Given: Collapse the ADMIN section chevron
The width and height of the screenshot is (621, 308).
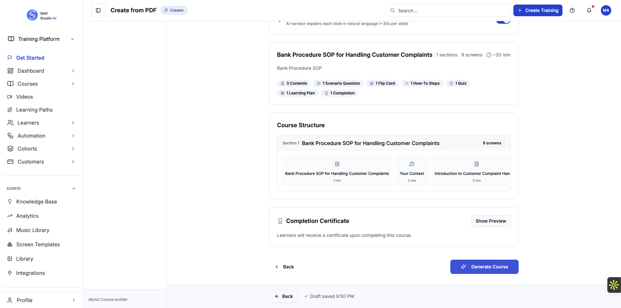Looking at the screenshot, I should pos(73,188).
